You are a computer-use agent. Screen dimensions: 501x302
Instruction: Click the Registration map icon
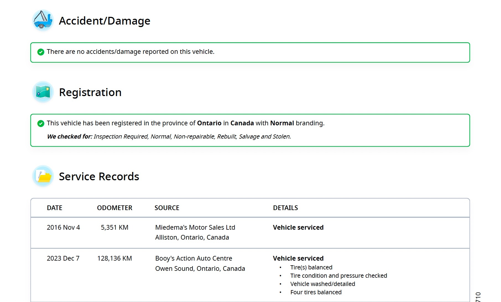point(43,92)
